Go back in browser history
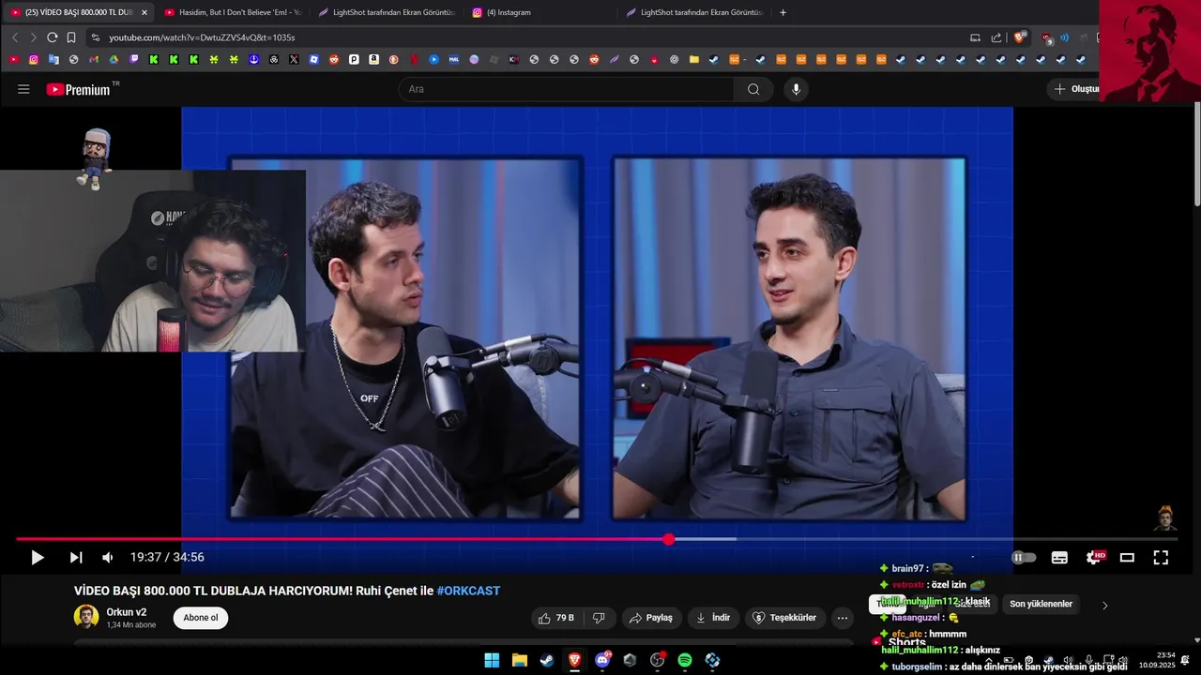The width and height of the screenshot is (1201, 675). (x=15, y=37)
